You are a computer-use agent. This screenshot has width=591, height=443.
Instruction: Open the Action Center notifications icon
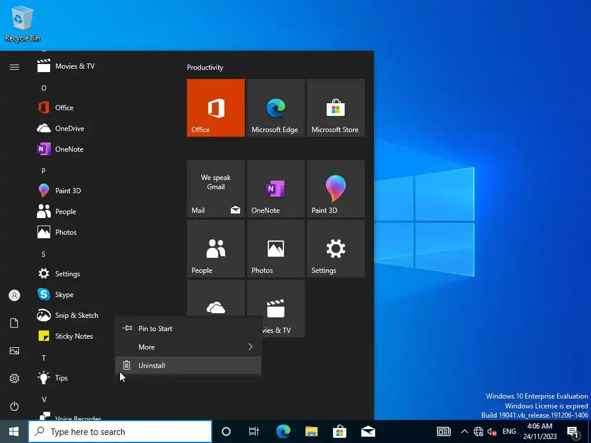573,431
